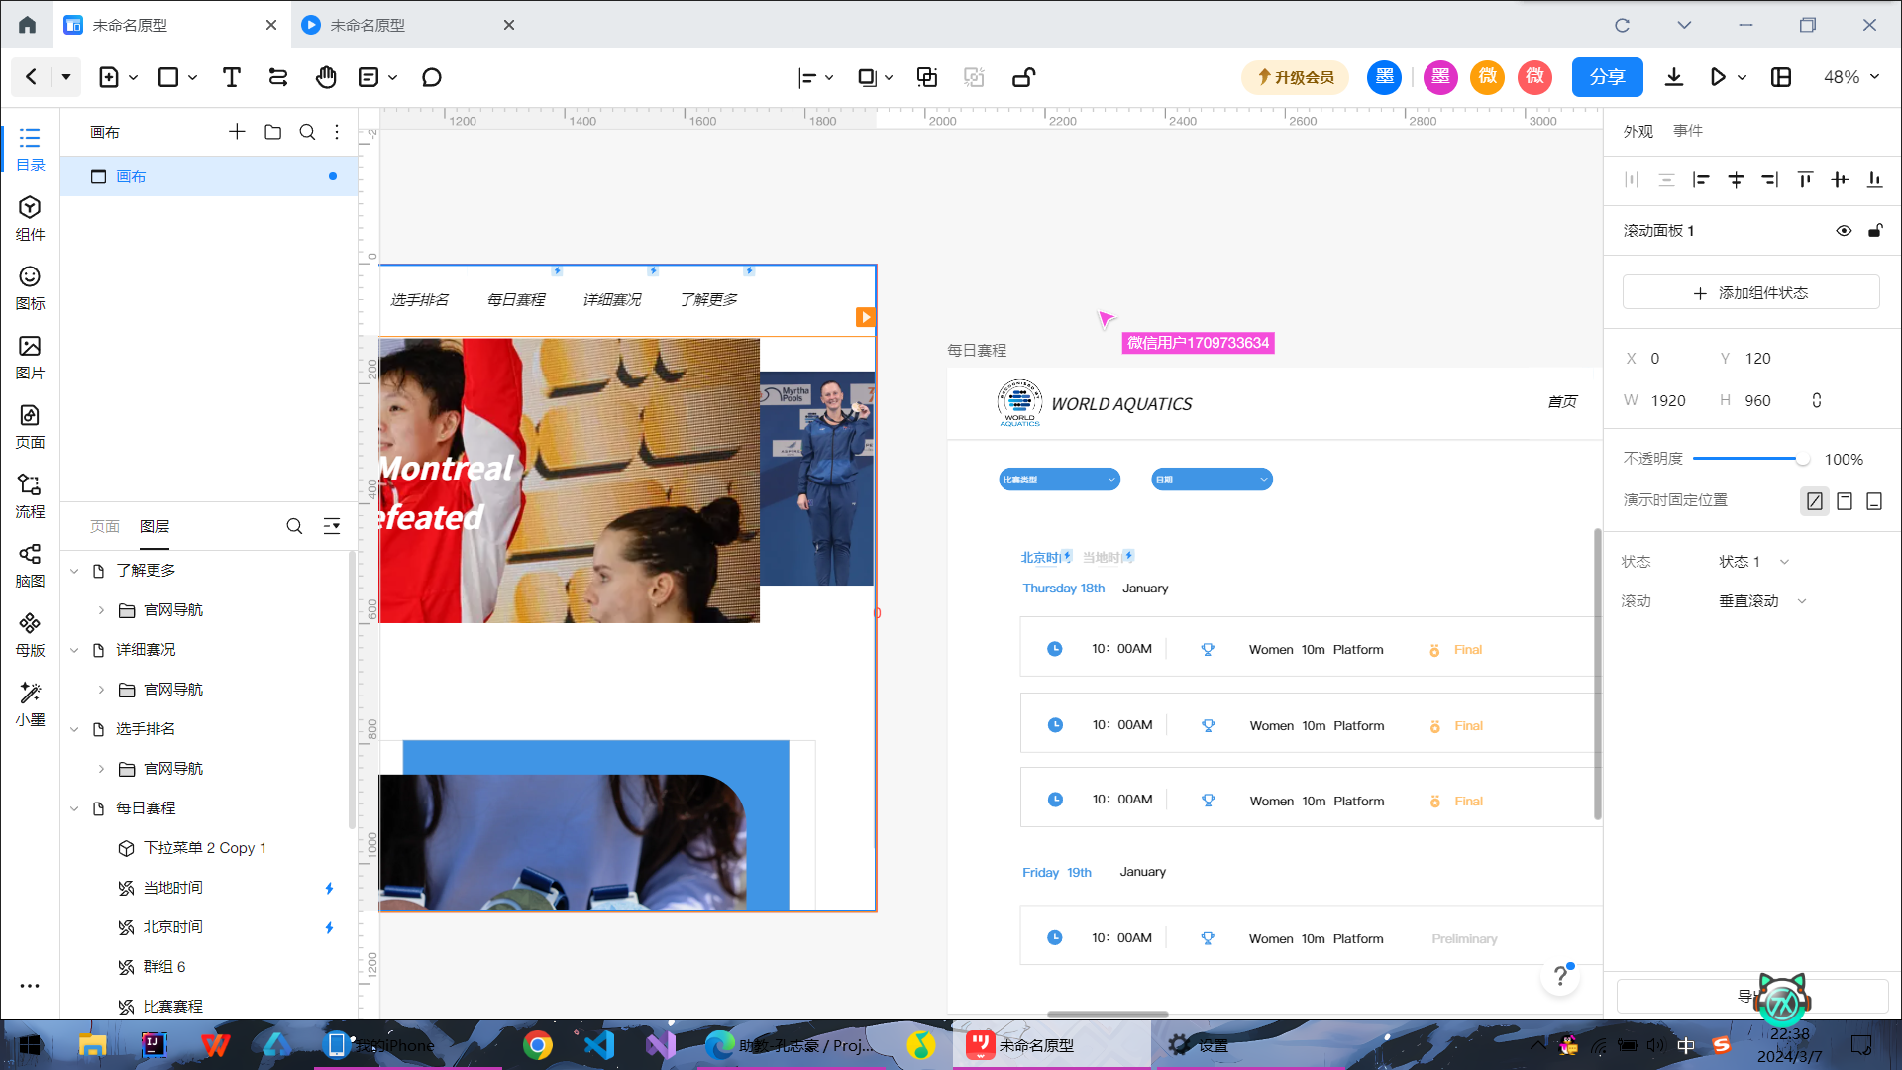
Task: Open Chrome from the taskbar
Action: pos(538,1045)
